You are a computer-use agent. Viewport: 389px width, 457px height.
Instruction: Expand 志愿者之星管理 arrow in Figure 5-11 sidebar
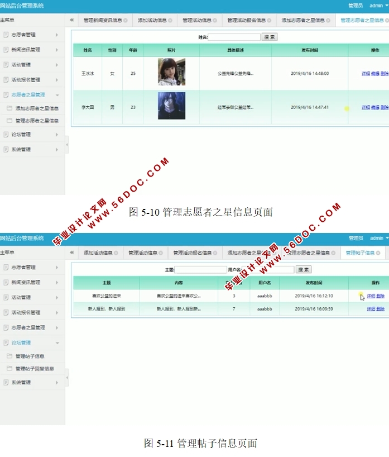[57, 328]
